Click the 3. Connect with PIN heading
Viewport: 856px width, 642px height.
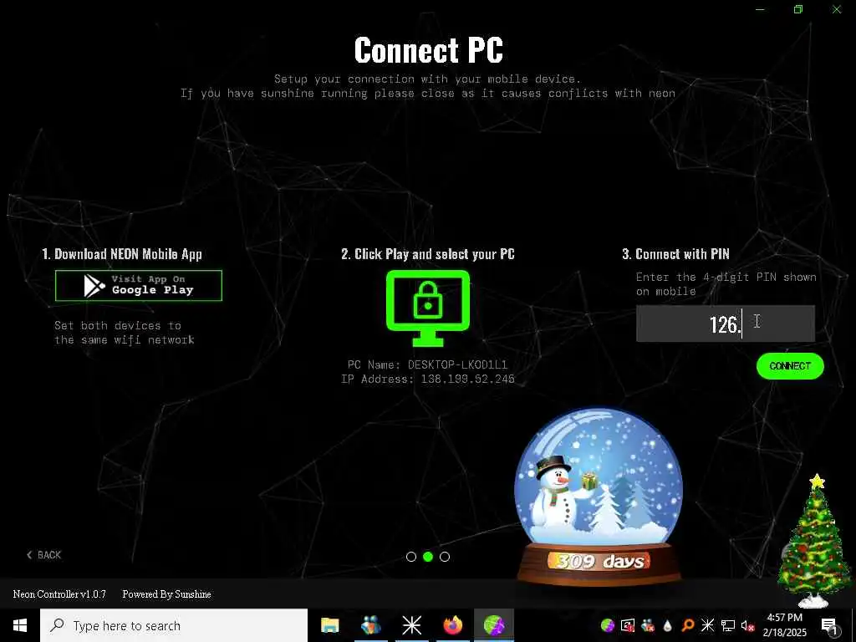point(675,254)
